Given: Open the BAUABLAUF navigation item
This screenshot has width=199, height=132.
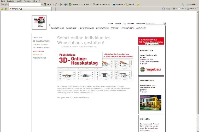Looking at the screenshot, I should click(71, 28).
